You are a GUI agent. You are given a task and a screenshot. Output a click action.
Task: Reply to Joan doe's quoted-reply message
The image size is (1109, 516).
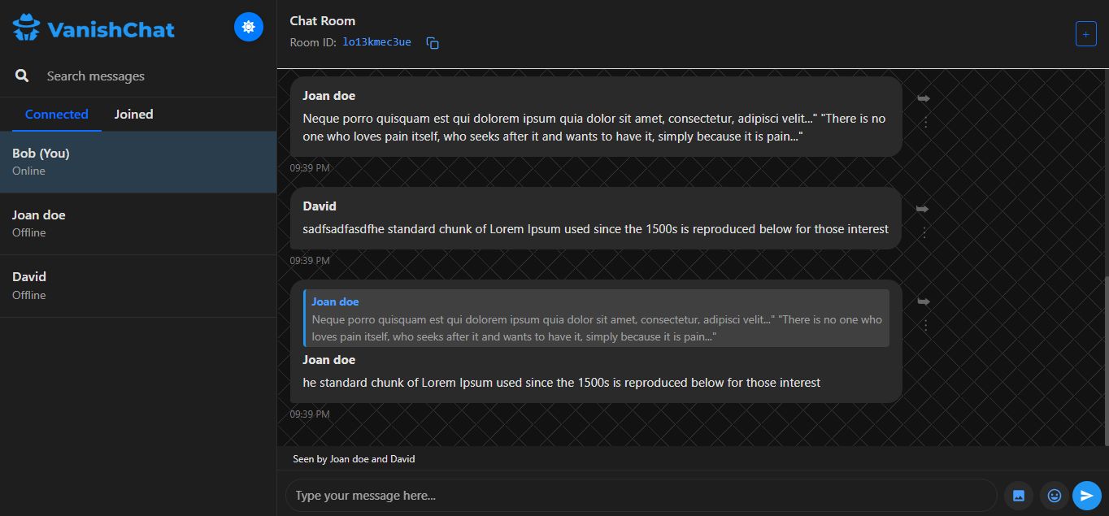pos(924,301)
